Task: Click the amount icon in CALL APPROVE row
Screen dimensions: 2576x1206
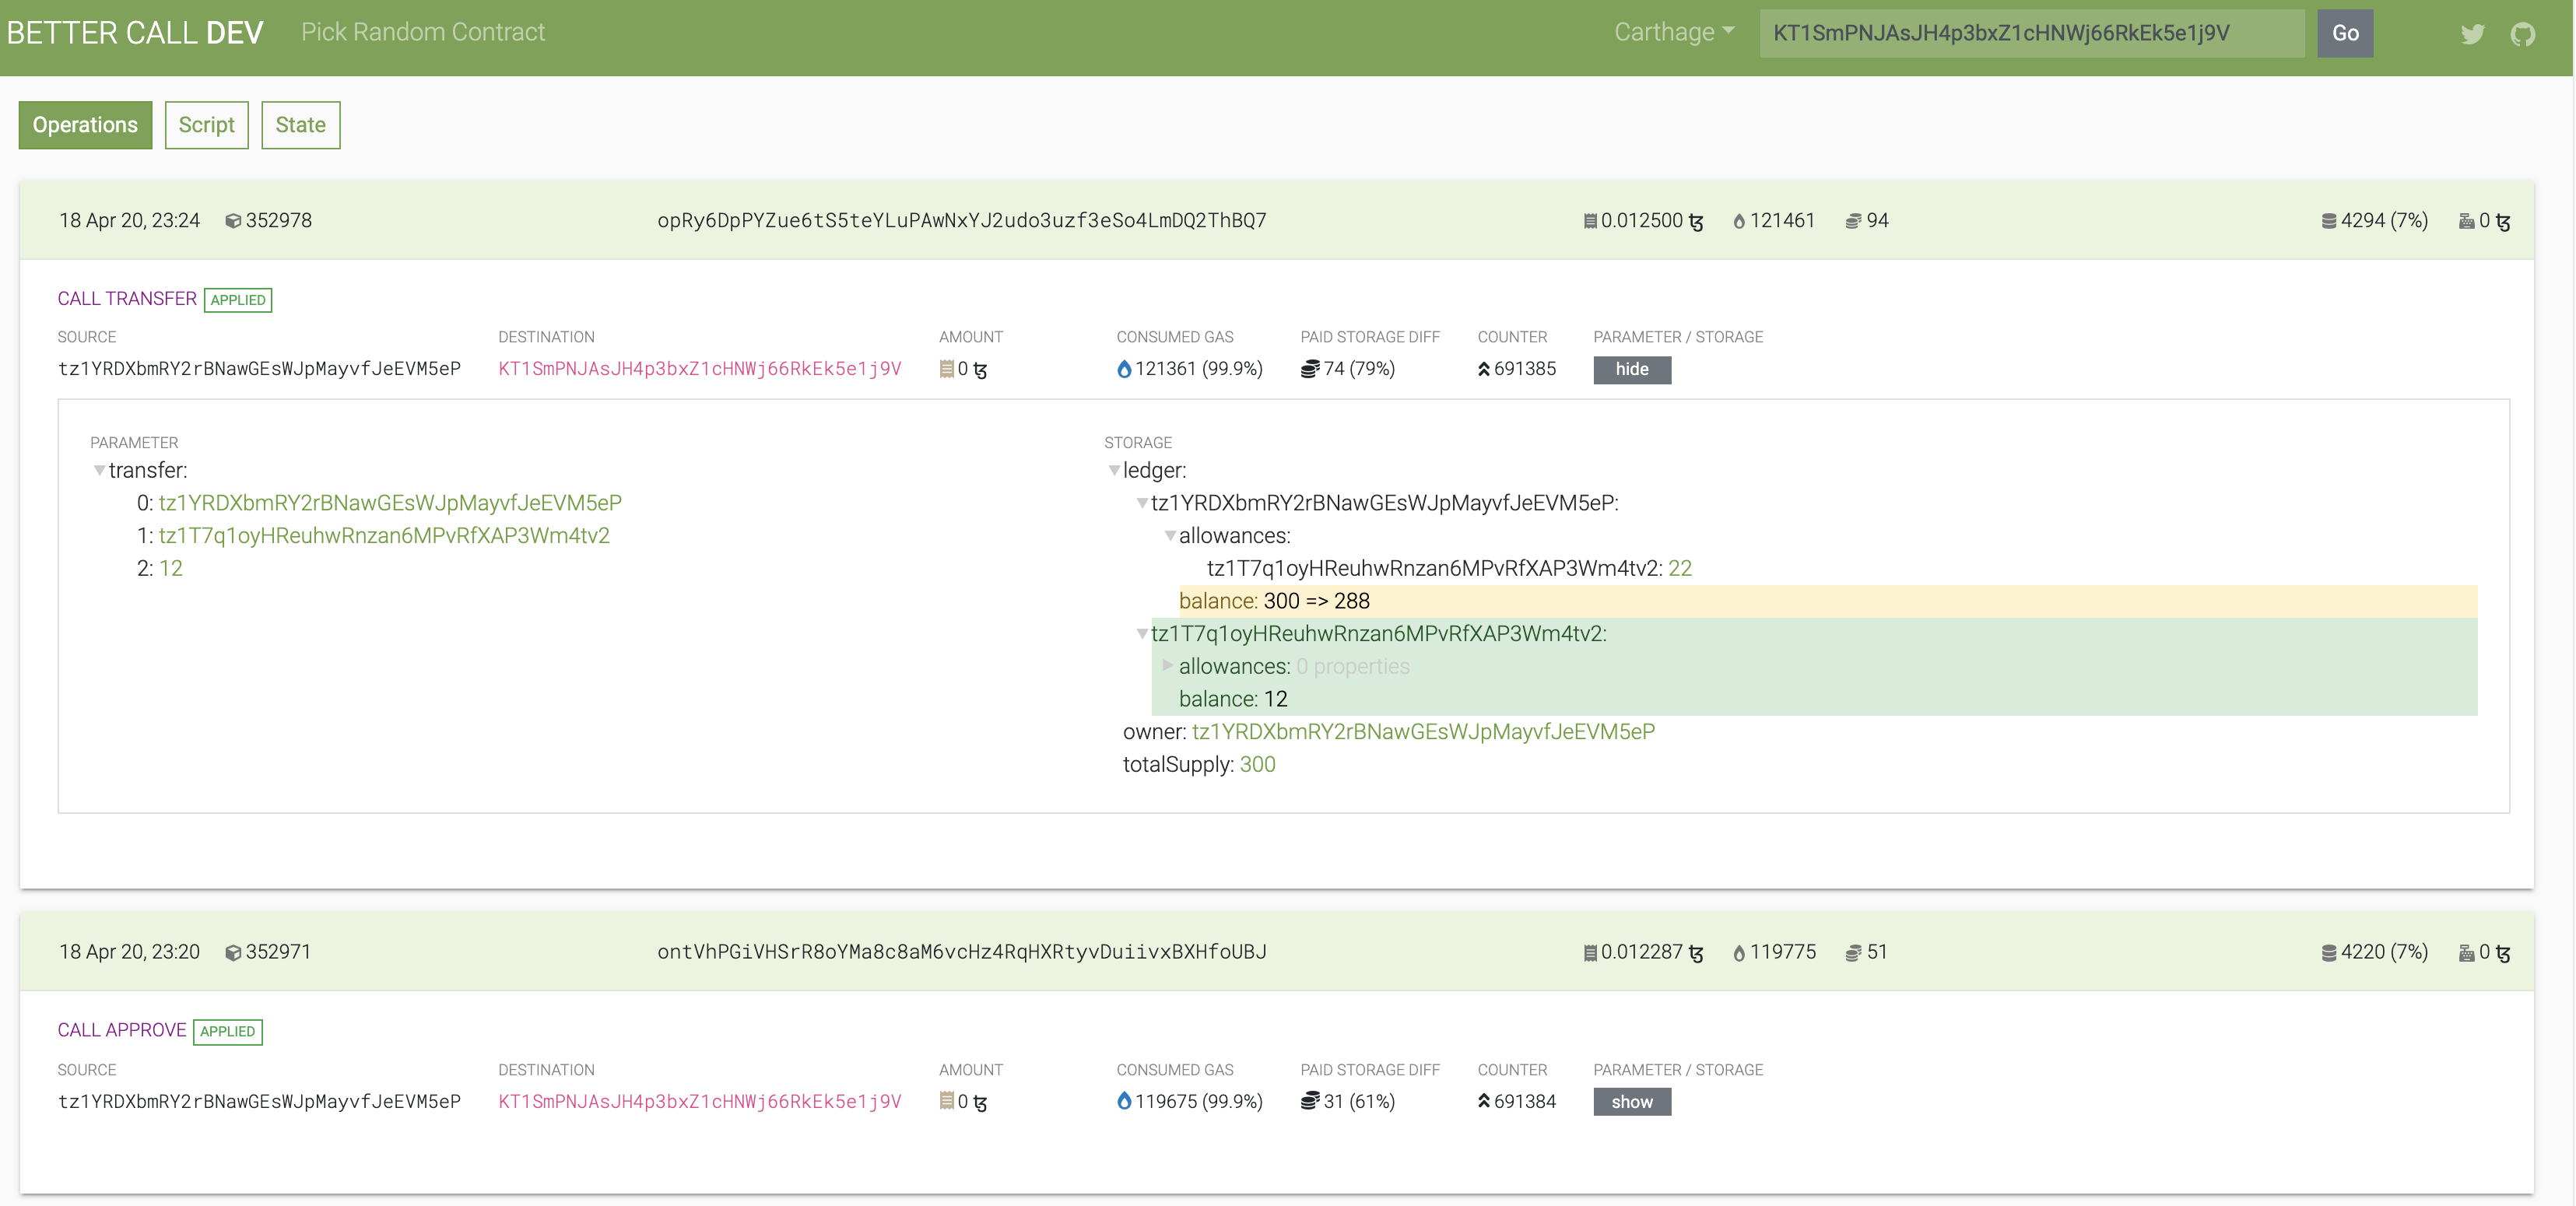Action: coord(947,1101)
